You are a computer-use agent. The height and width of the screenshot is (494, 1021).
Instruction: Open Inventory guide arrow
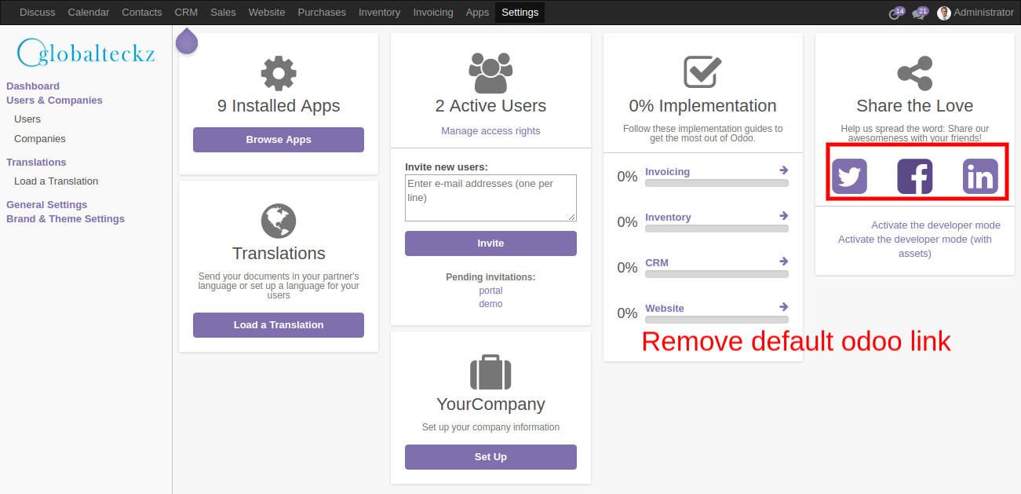(783, 216)
